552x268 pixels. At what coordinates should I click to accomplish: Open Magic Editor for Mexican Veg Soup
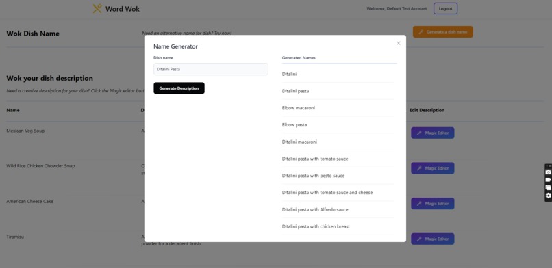tap(433, 133)
